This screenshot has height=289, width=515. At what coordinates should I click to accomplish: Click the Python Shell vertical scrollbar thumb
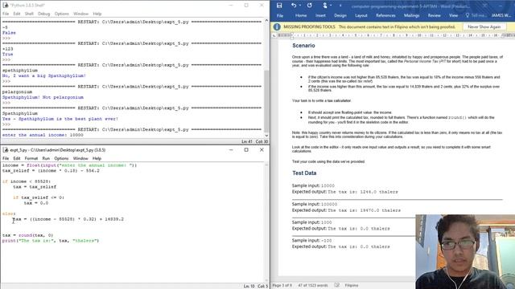[266, 101]
